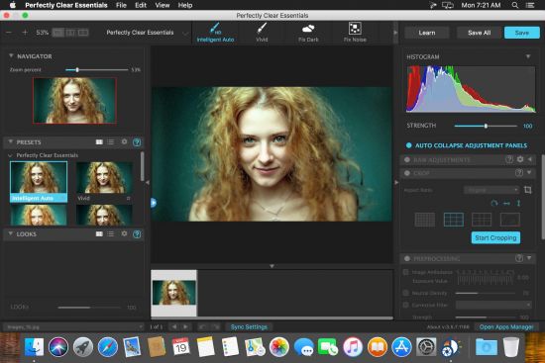
Task: Click the Strength slider track
Action: click(x=486, y=126)
